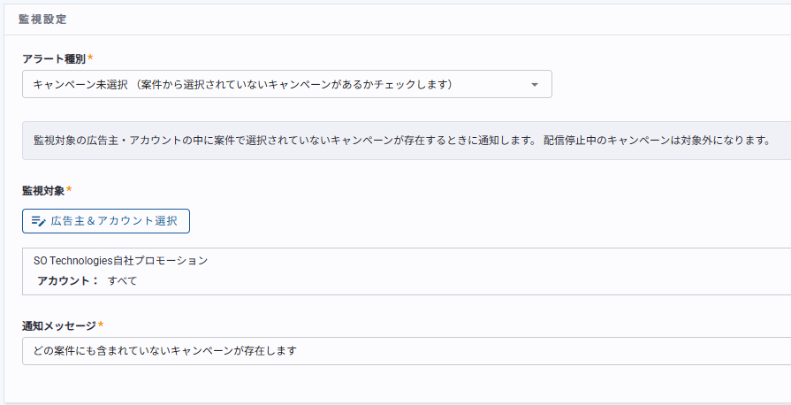
Task: Click the required asterisk beside 監視対象
Action: click(x=69, y=190)
